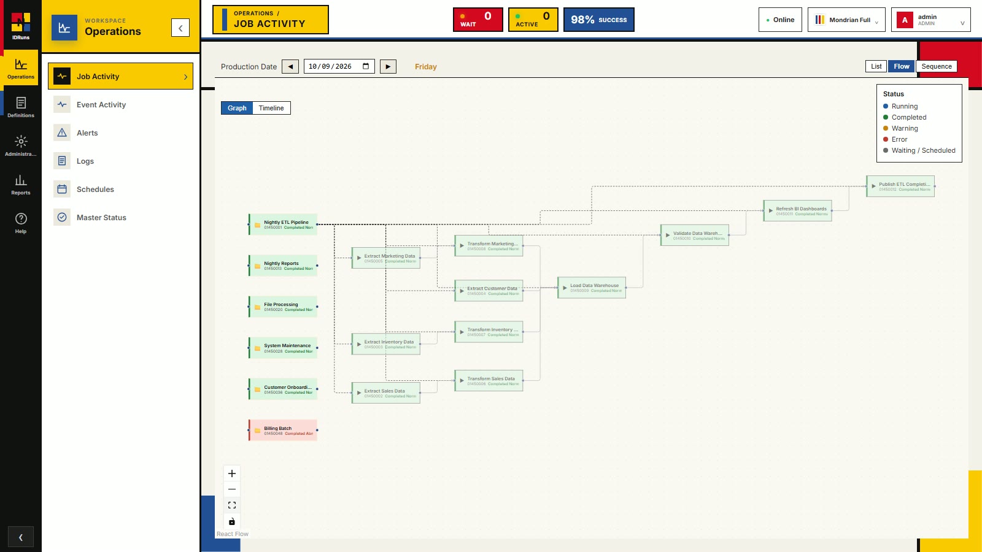This screenshot has width=982, height=552.
Task: Toggle graph interactivity lock
Action: pyautogui.click(x=232, y=521)
